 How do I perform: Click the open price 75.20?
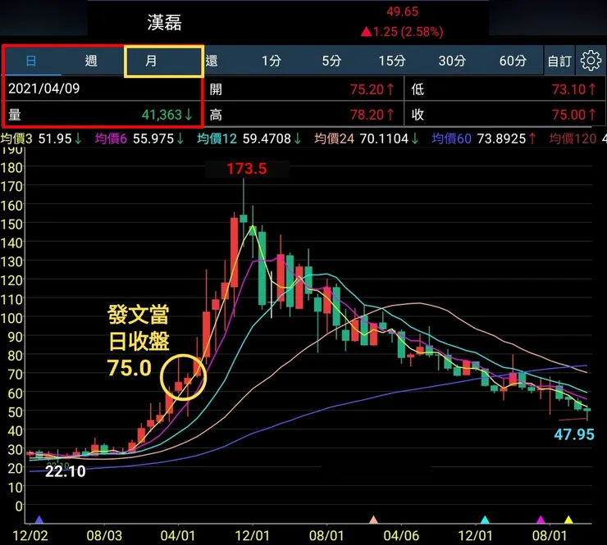pos(367,89)
